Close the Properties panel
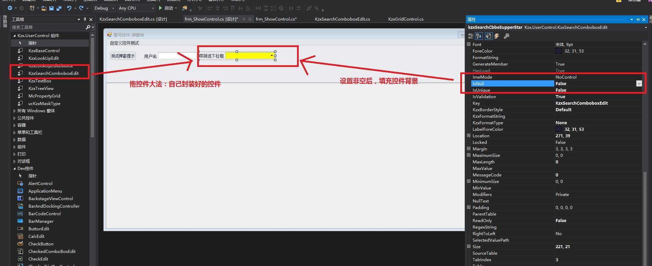 (644, 19)
